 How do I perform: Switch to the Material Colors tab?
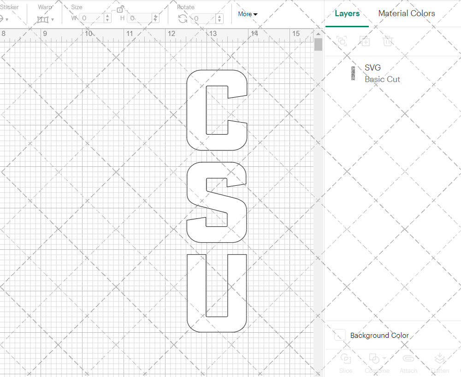click(x=407, y=13)
